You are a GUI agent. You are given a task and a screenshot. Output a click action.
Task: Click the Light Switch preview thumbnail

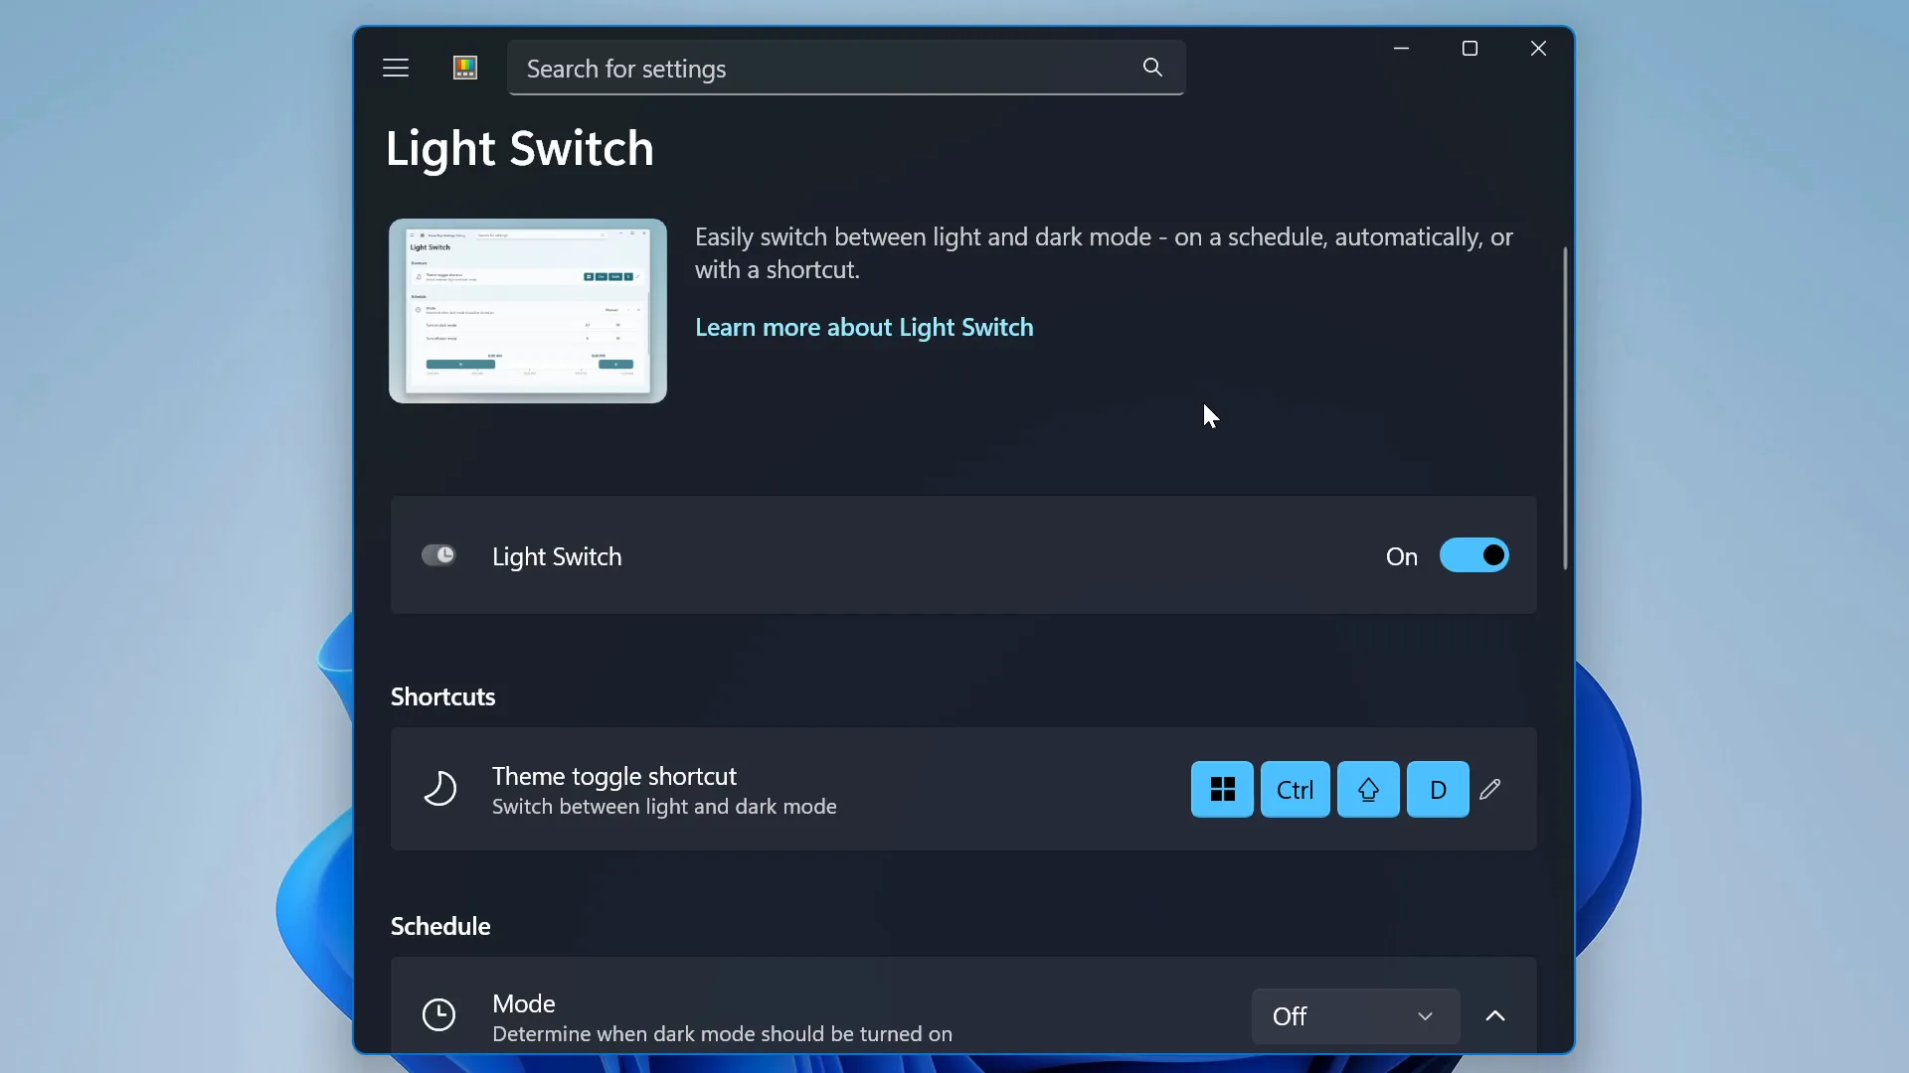(x=528, y=311)
